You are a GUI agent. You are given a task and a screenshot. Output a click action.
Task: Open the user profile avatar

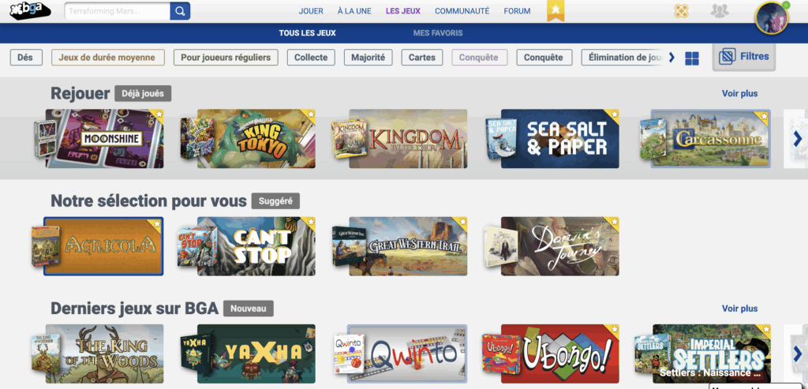click(772, 18)
